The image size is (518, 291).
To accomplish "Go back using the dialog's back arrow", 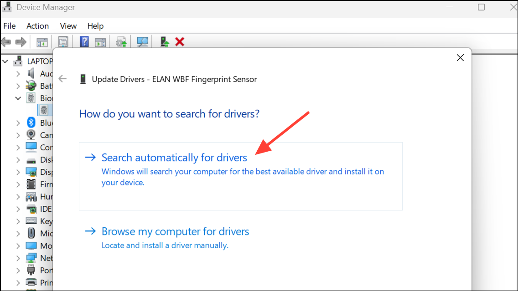I will coord(62,78).
